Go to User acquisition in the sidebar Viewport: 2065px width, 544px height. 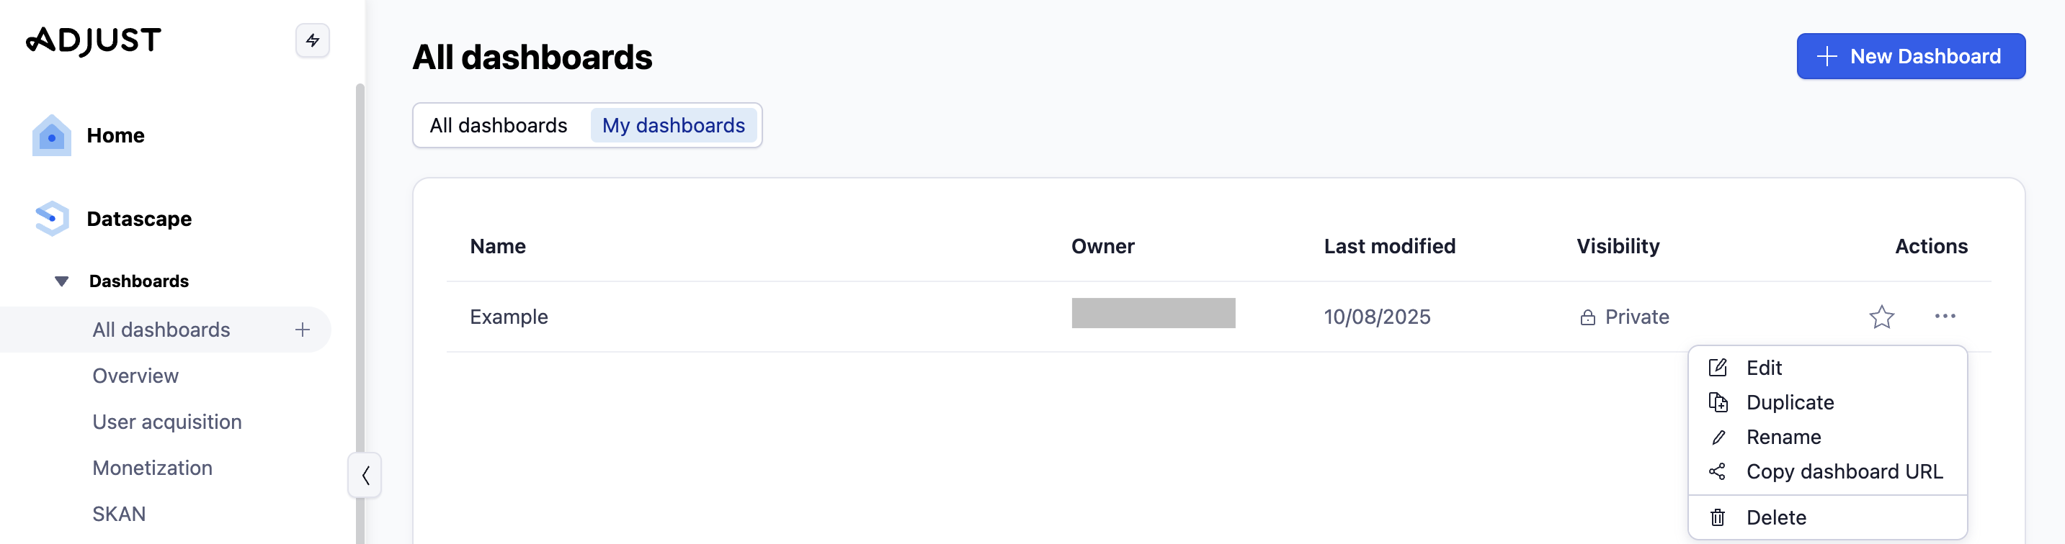pyautogui.click(x=166, y=422)
